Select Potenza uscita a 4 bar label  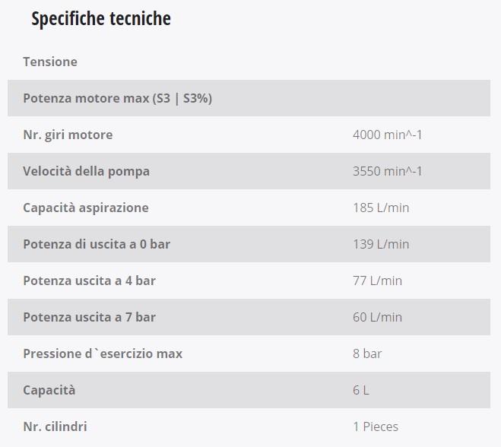(x=90, y=281)
